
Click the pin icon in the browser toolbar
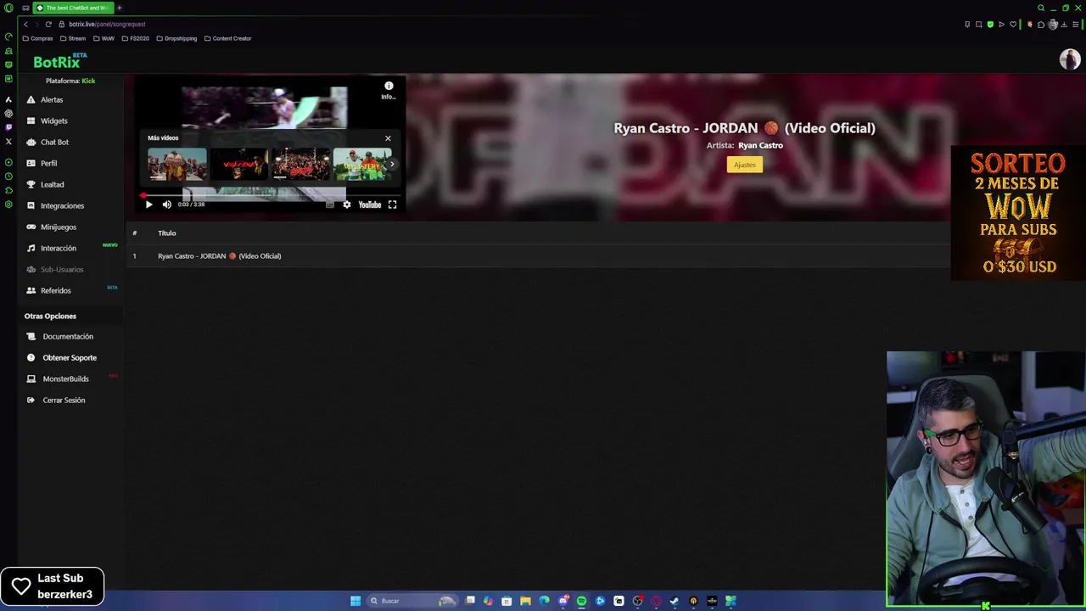pos(967,25)
